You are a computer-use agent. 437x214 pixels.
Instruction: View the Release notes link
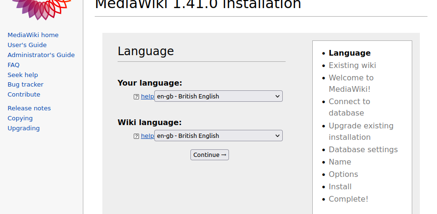pyautogui.click(x=29, y=108)
